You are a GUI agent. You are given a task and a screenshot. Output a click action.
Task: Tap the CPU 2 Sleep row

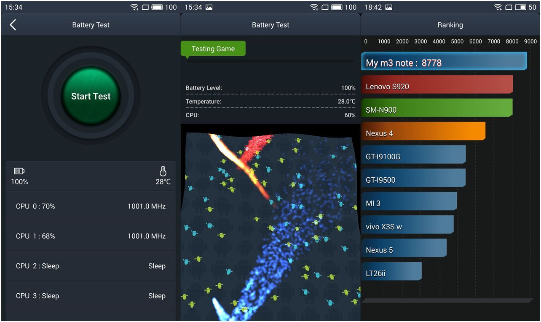tap(91, 266)
